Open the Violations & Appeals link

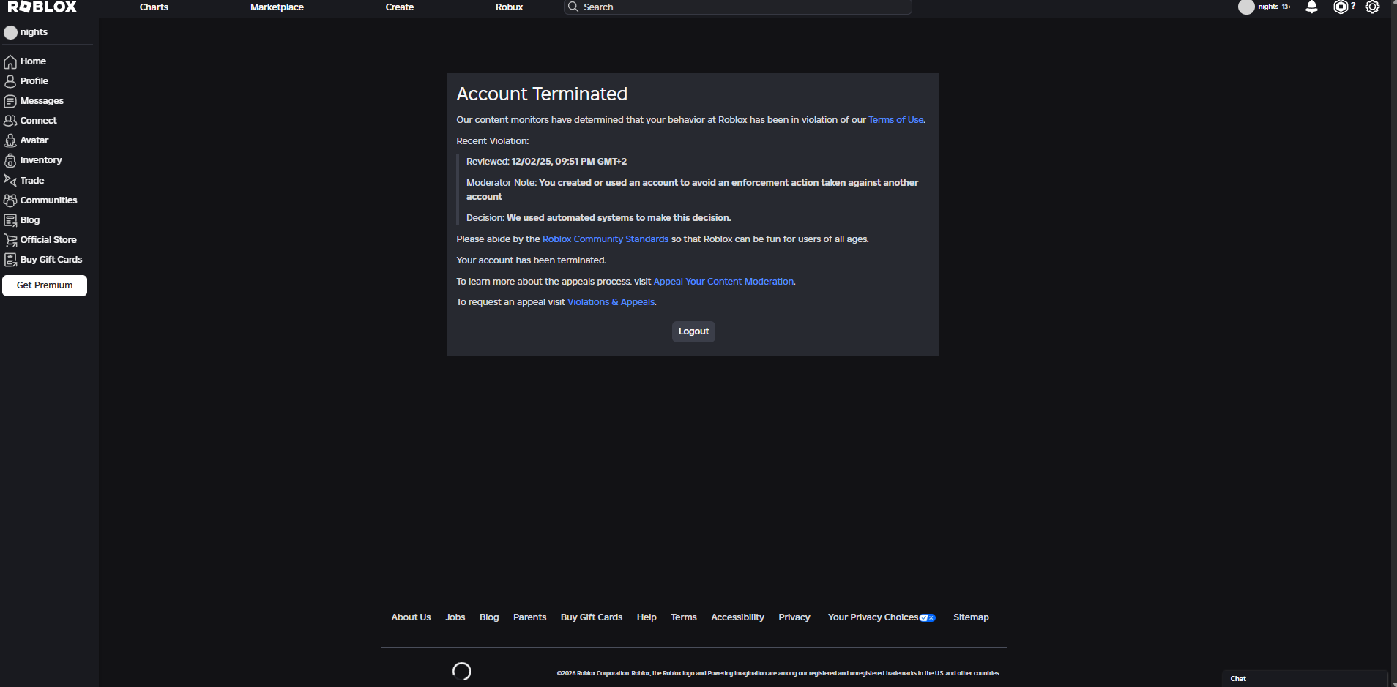tap(611, 302)
